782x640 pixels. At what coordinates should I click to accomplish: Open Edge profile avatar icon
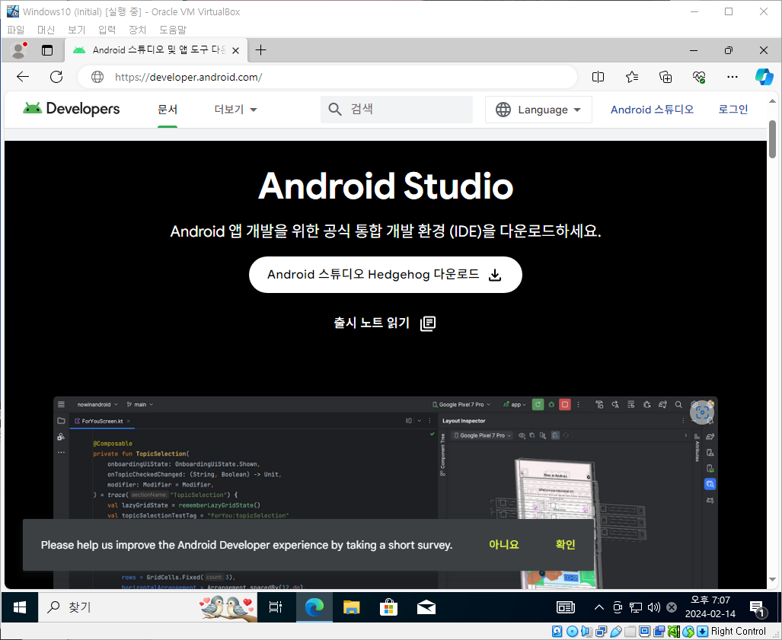coord(19,49)
